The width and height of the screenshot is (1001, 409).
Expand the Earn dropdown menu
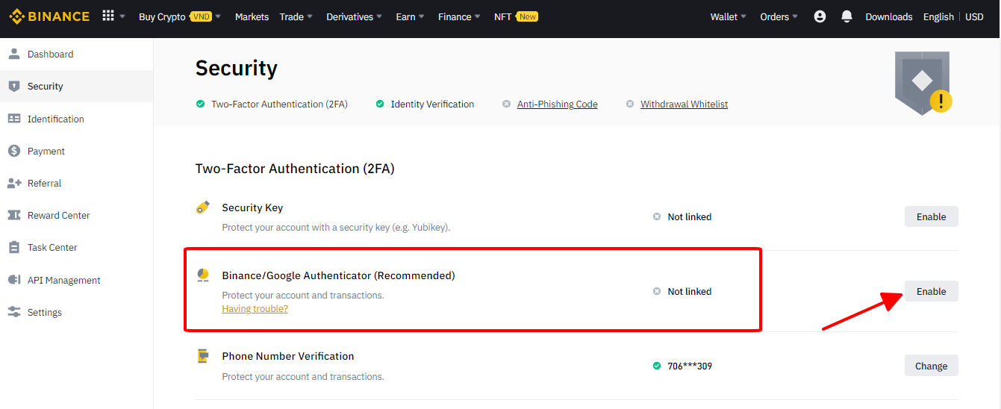pos(411,16)
